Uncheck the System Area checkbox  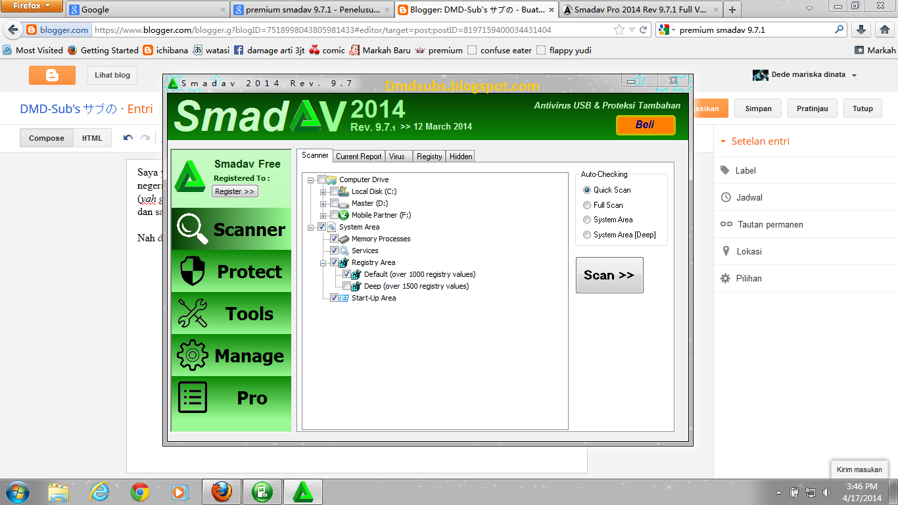(321, 227)
